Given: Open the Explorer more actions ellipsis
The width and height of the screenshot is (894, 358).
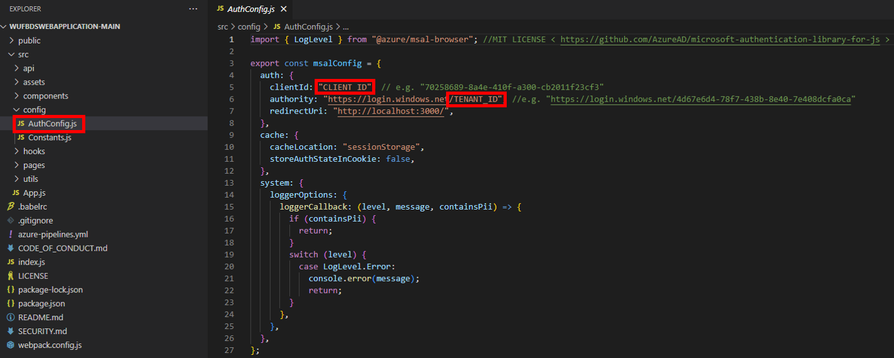Looking at the screenshot, I should [193, 9].
